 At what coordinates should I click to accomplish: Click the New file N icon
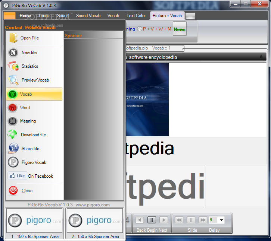coord(13,53)
